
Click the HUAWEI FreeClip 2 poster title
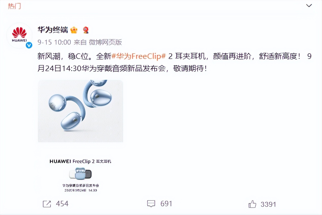point(81,161)
